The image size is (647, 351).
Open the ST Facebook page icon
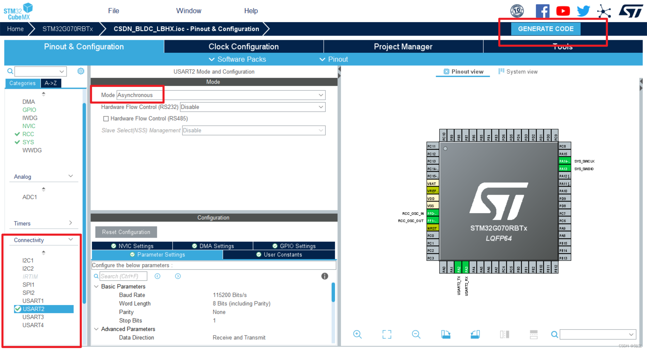(542, 11)
